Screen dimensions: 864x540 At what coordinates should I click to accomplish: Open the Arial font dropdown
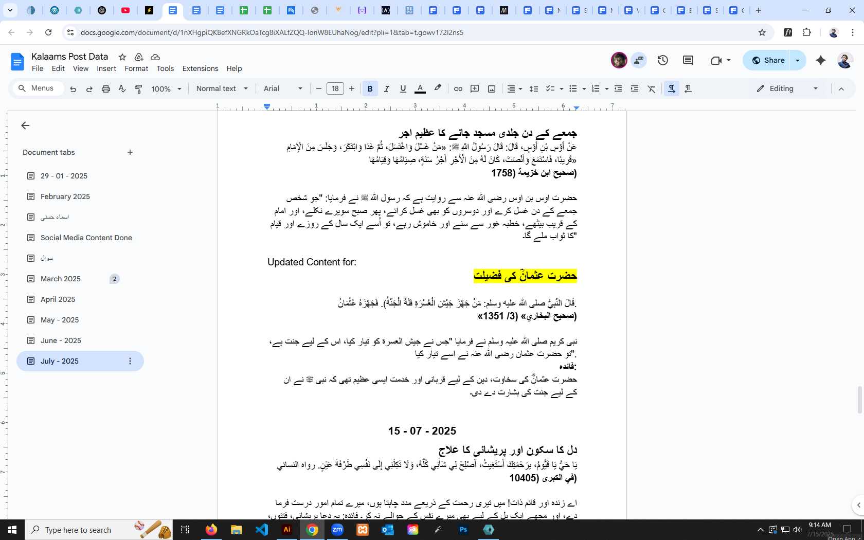[x=283, y=88]
